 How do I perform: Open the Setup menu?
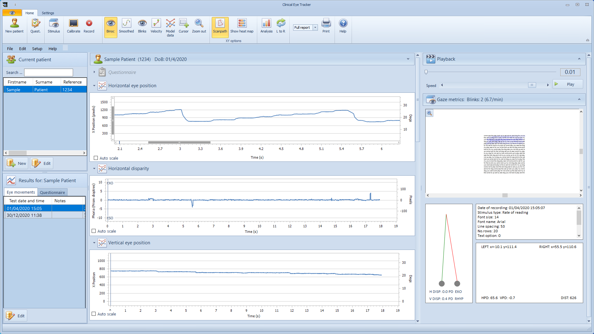tap(37, 49)
